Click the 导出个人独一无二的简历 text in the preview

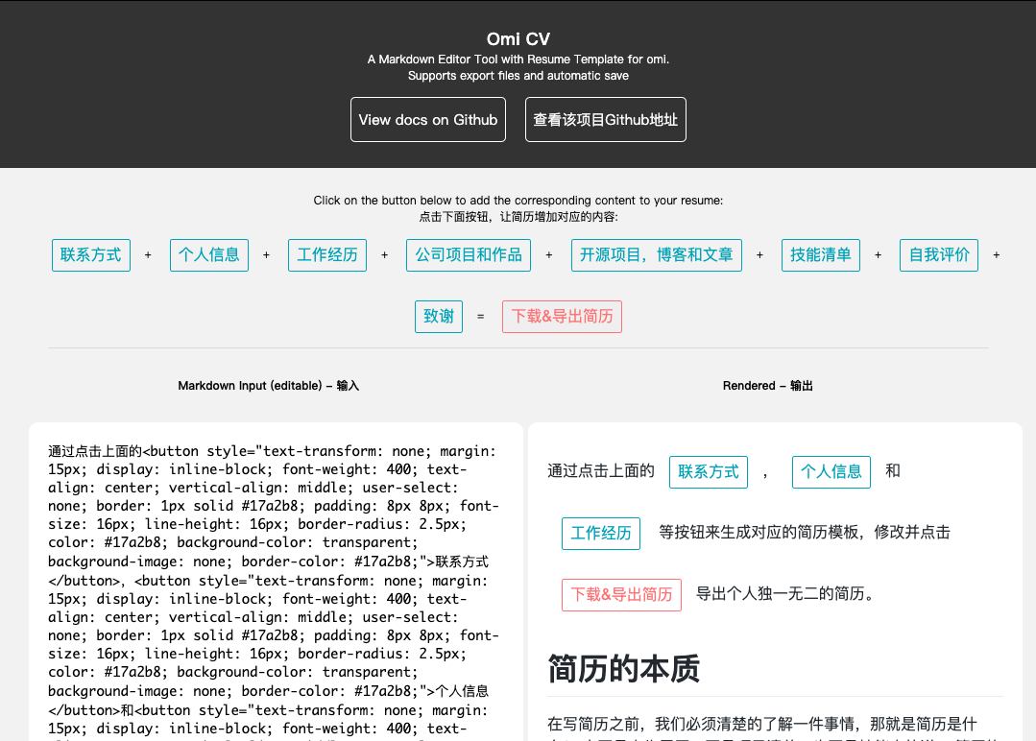click(785, 594)
